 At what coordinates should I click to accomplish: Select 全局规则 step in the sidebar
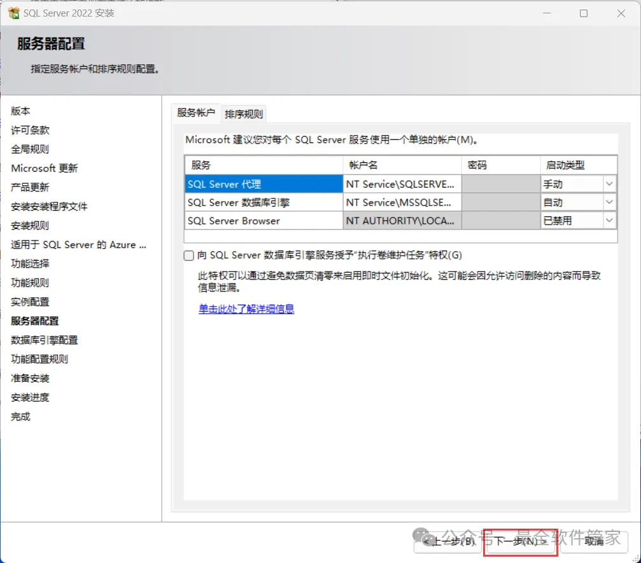[30, 149]
